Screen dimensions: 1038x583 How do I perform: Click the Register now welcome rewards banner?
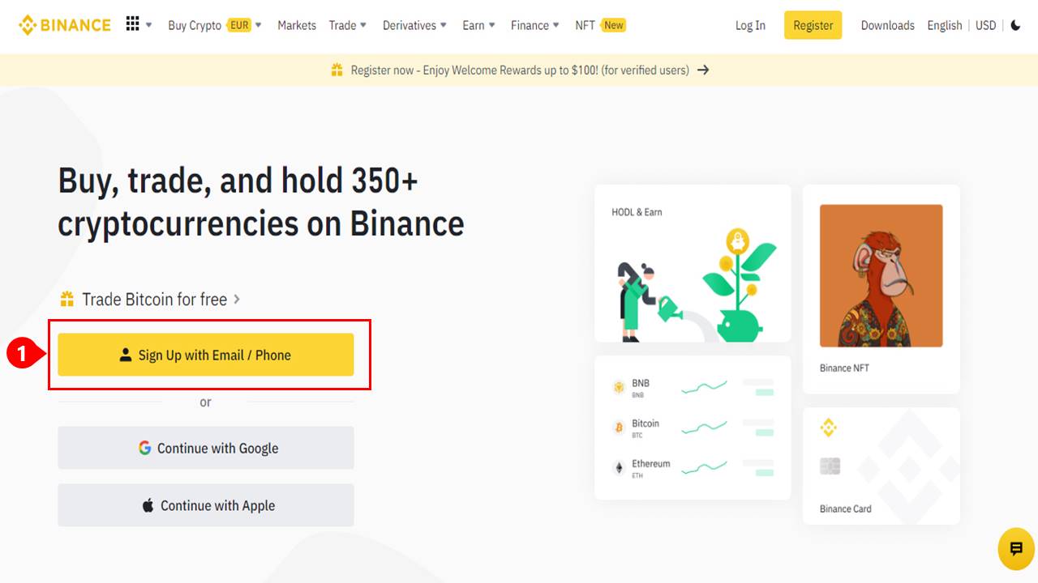[x=520, y=70]
